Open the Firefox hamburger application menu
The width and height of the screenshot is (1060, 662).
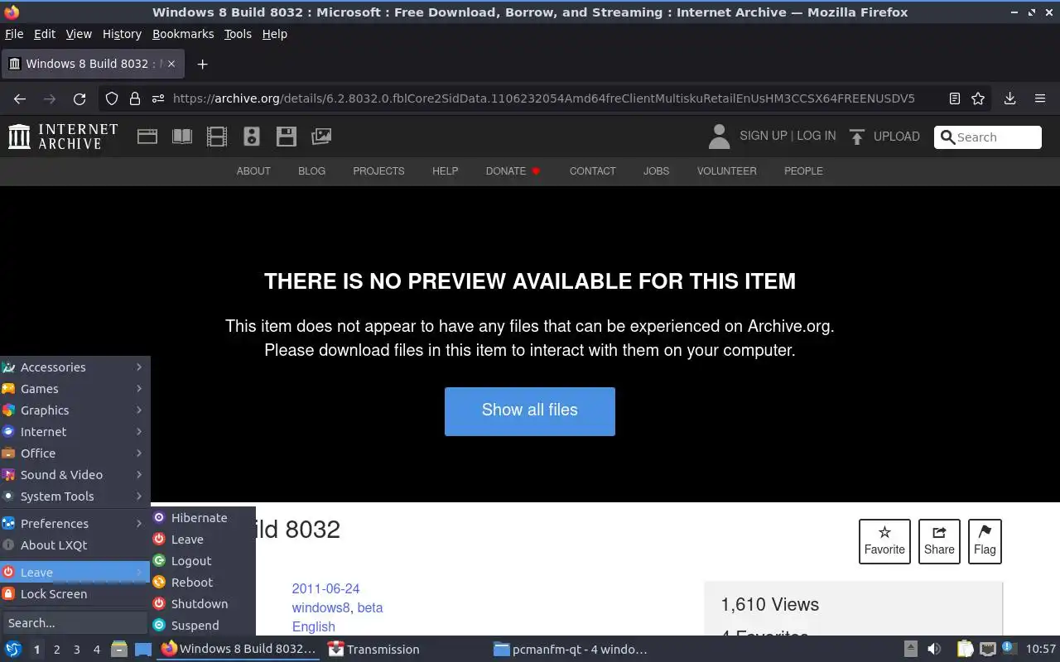[x=1040, y=98]
